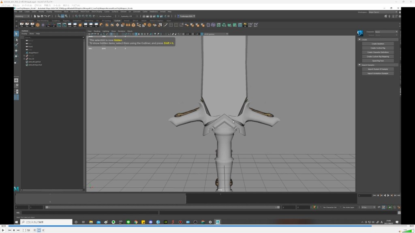Click the play button in media player
Image resolution: width=415 pixels, height=233 pixels.
tap(3, 230)
